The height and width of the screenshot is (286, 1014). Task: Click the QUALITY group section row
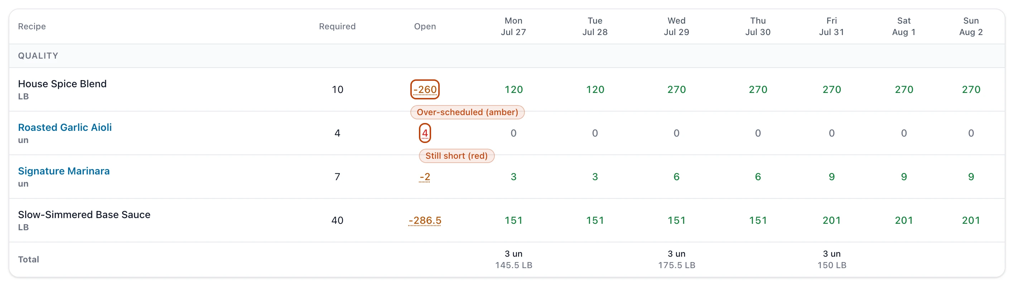(x=507, y=56)
